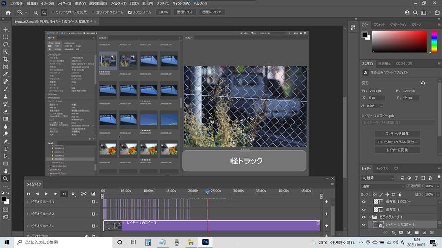
Task: Click the add layer style fx icon
Action: coord(393,232)
